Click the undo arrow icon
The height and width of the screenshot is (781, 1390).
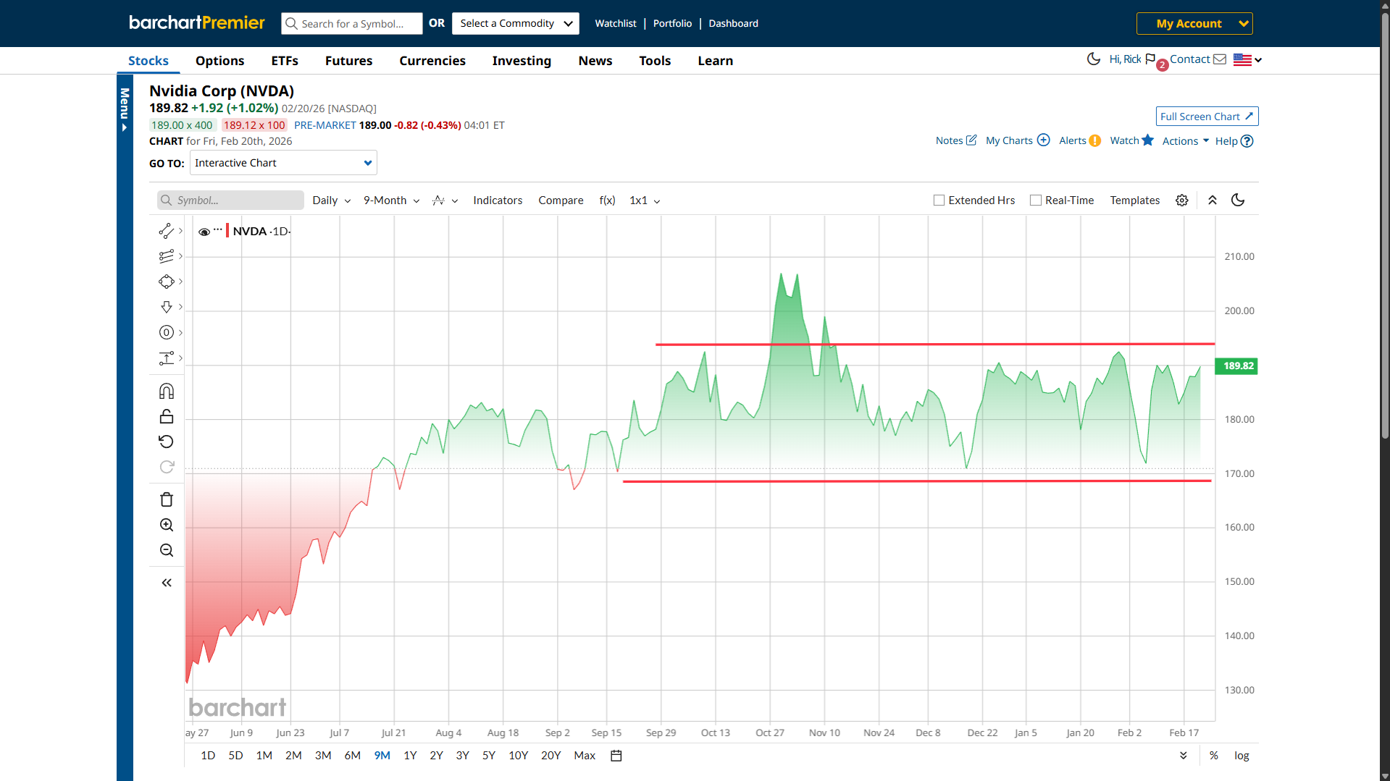tap(166, 442)
